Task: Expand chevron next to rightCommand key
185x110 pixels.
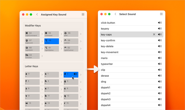Action: pos(42,34)
